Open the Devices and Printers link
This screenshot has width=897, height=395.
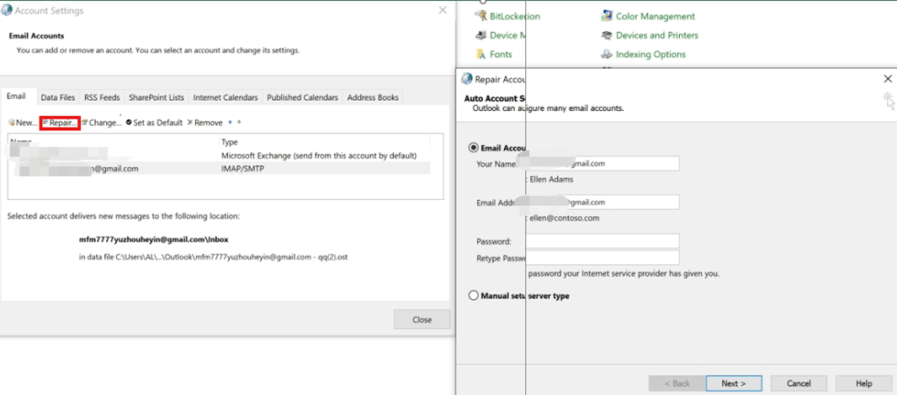(656, 35)
